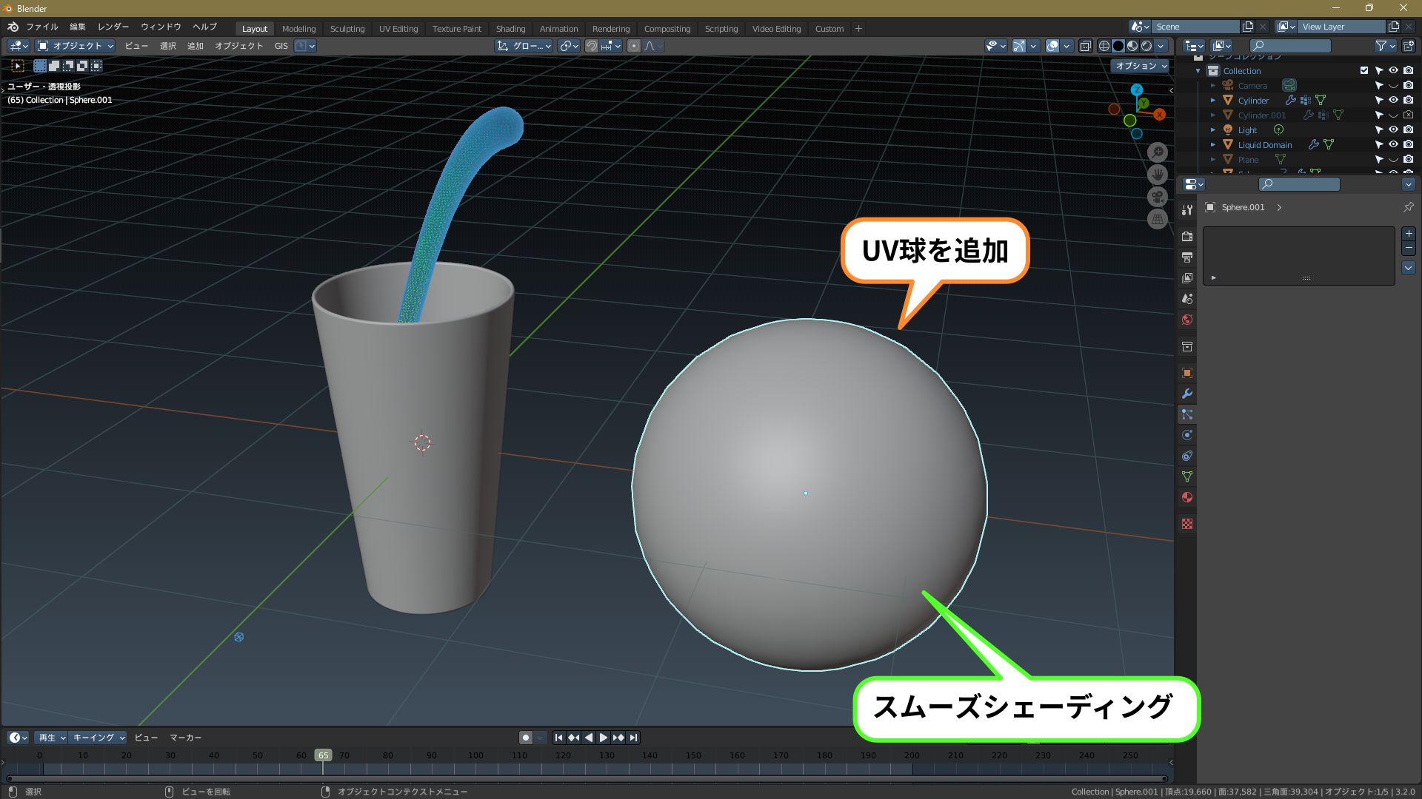
Task: Click the zoom view gizmo magnifier
Action: [x=1158, y=152]
